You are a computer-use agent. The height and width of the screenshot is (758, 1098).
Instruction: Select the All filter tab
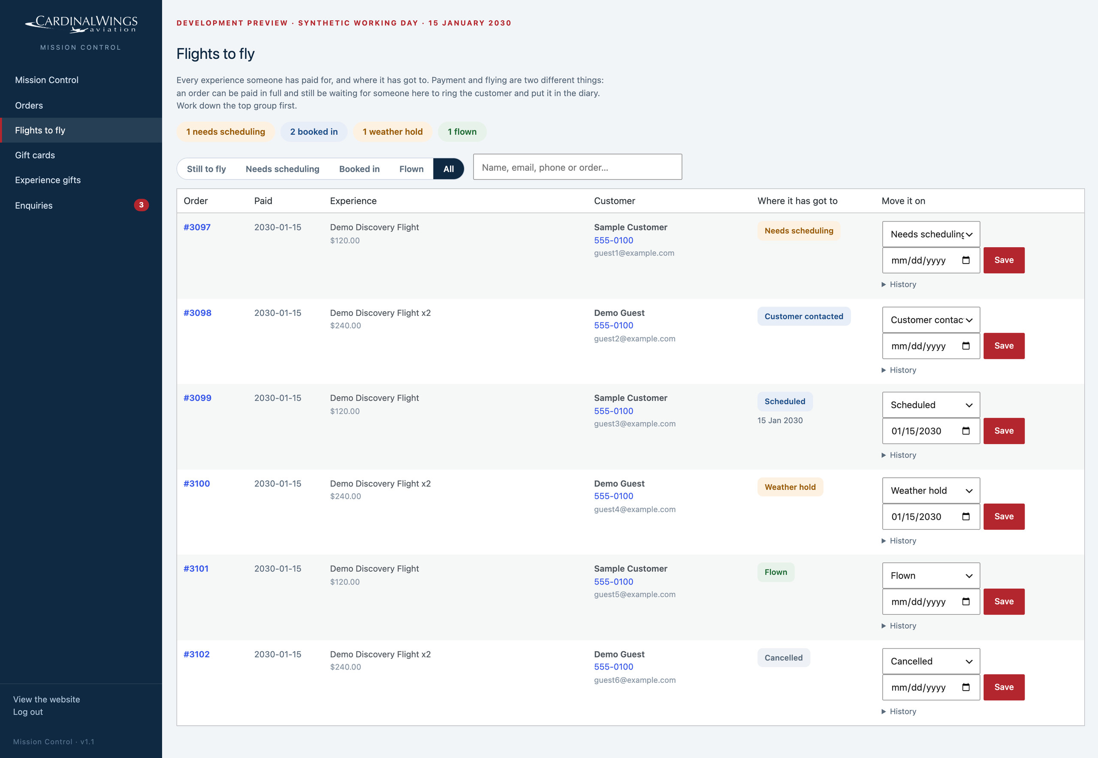448,169
